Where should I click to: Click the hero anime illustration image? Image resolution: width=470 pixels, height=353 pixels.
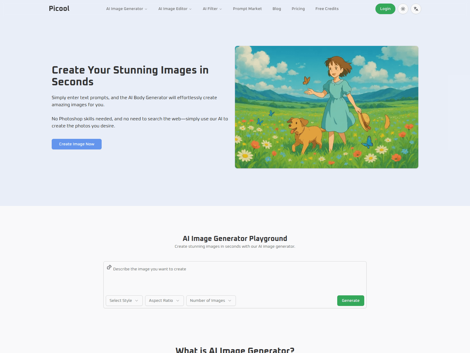(326, 107)
